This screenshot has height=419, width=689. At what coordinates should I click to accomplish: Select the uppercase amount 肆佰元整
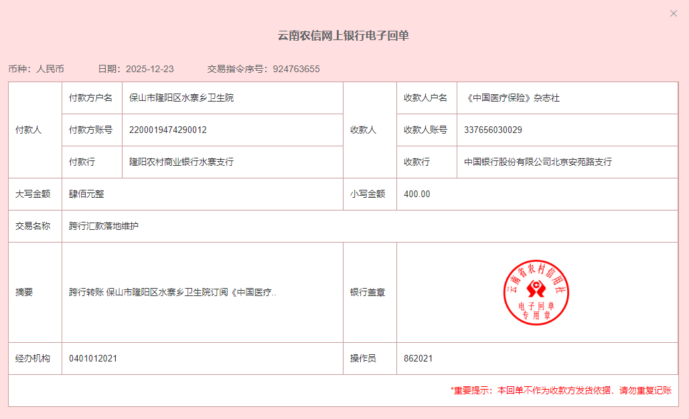pyautogui.click(x=86, y=194)
